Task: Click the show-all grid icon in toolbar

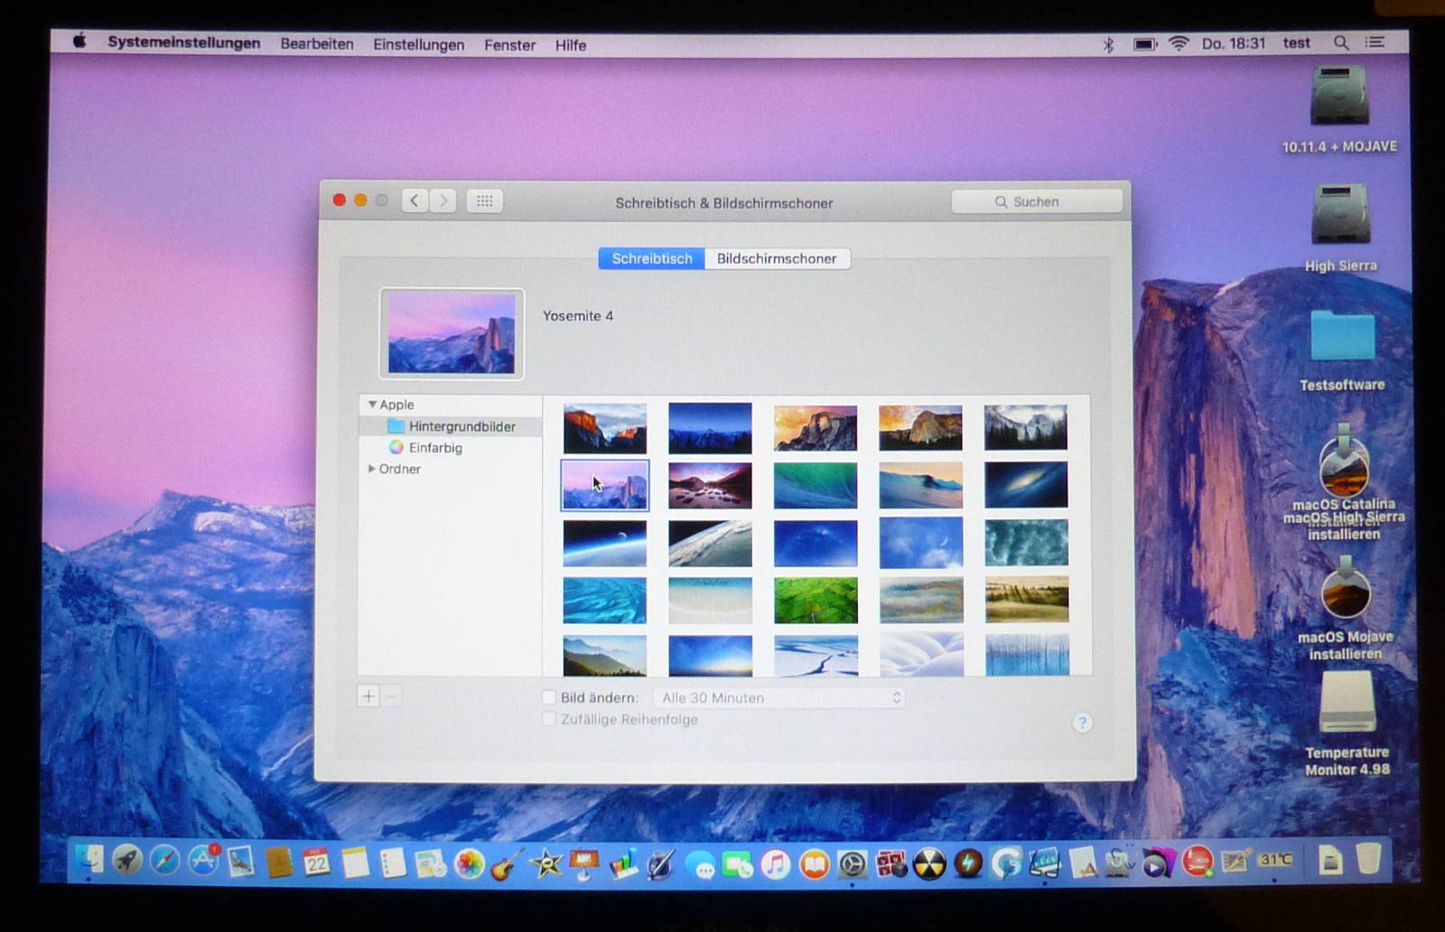Action: tap(484, 201)
